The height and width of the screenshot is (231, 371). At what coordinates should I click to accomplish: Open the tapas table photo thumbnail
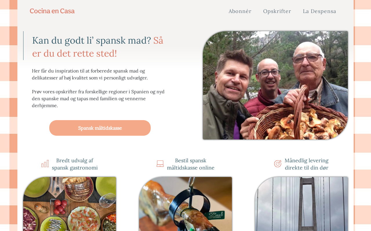(x=70, y=204)
